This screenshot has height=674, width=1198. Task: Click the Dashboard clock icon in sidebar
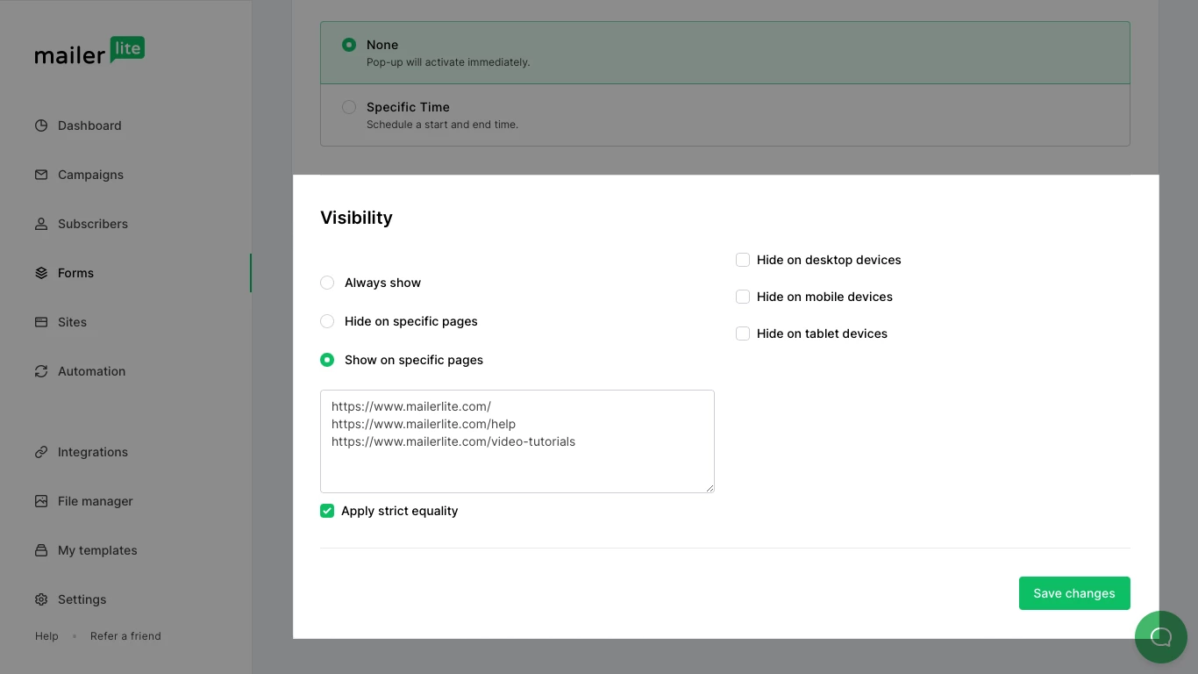pos(41,125)
